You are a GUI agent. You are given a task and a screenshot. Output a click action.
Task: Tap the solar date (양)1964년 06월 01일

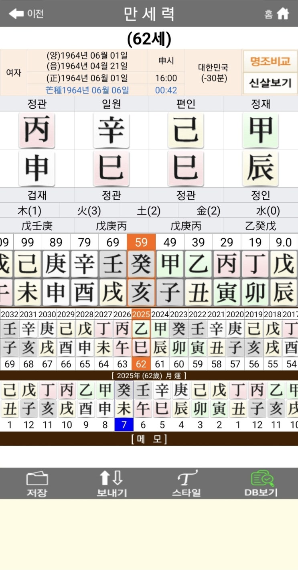click(87, 55)
